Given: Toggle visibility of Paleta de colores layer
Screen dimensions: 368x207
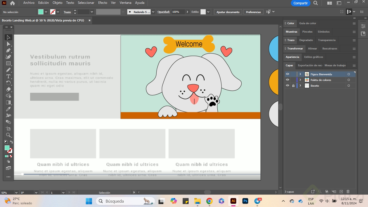Looking at the screenshot, I should [x=287, y=80].
